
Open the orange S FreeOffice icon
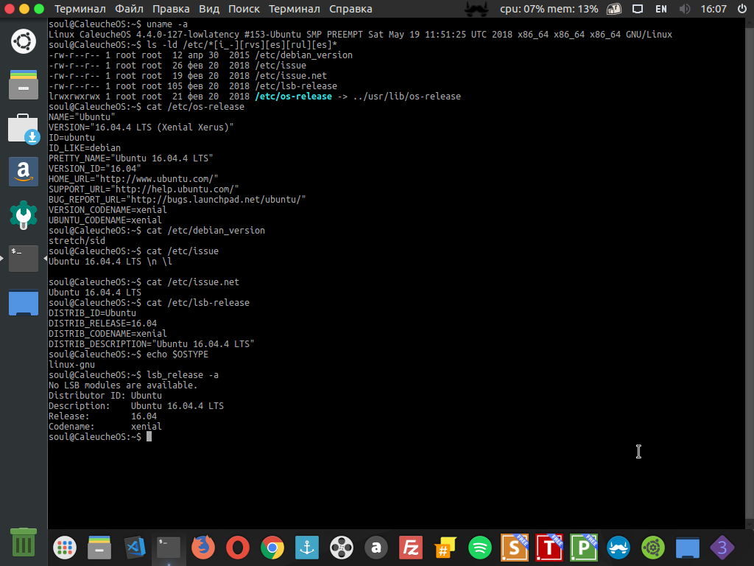515,548
